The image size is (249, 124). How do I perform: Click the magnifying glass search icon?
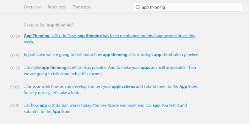coord(138,7)
